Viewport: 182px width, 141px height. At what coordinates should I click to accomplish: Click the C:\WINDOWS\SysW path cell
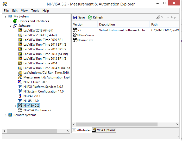pyautogui.click(x=165, y=30)
